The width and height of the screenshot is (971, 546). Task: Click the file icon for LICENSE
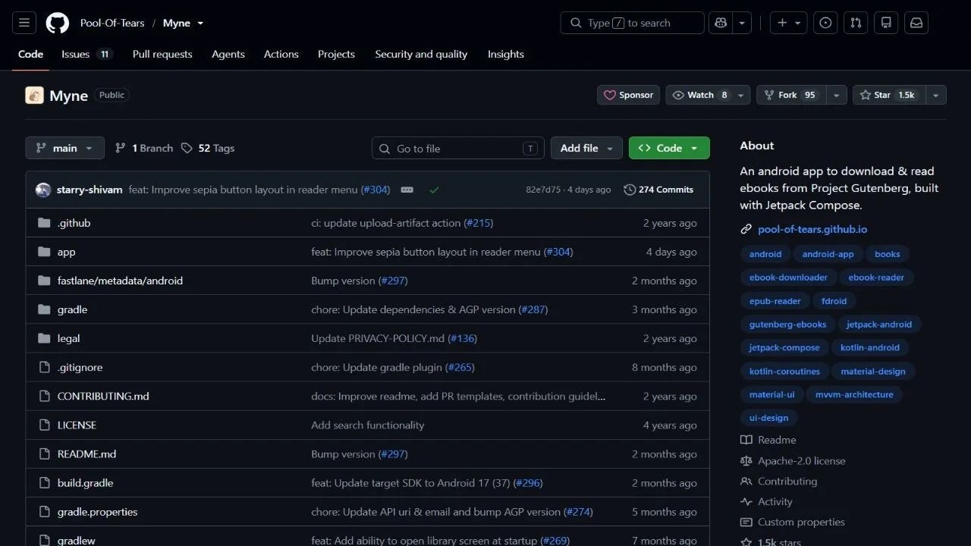(x=44, y=425)
